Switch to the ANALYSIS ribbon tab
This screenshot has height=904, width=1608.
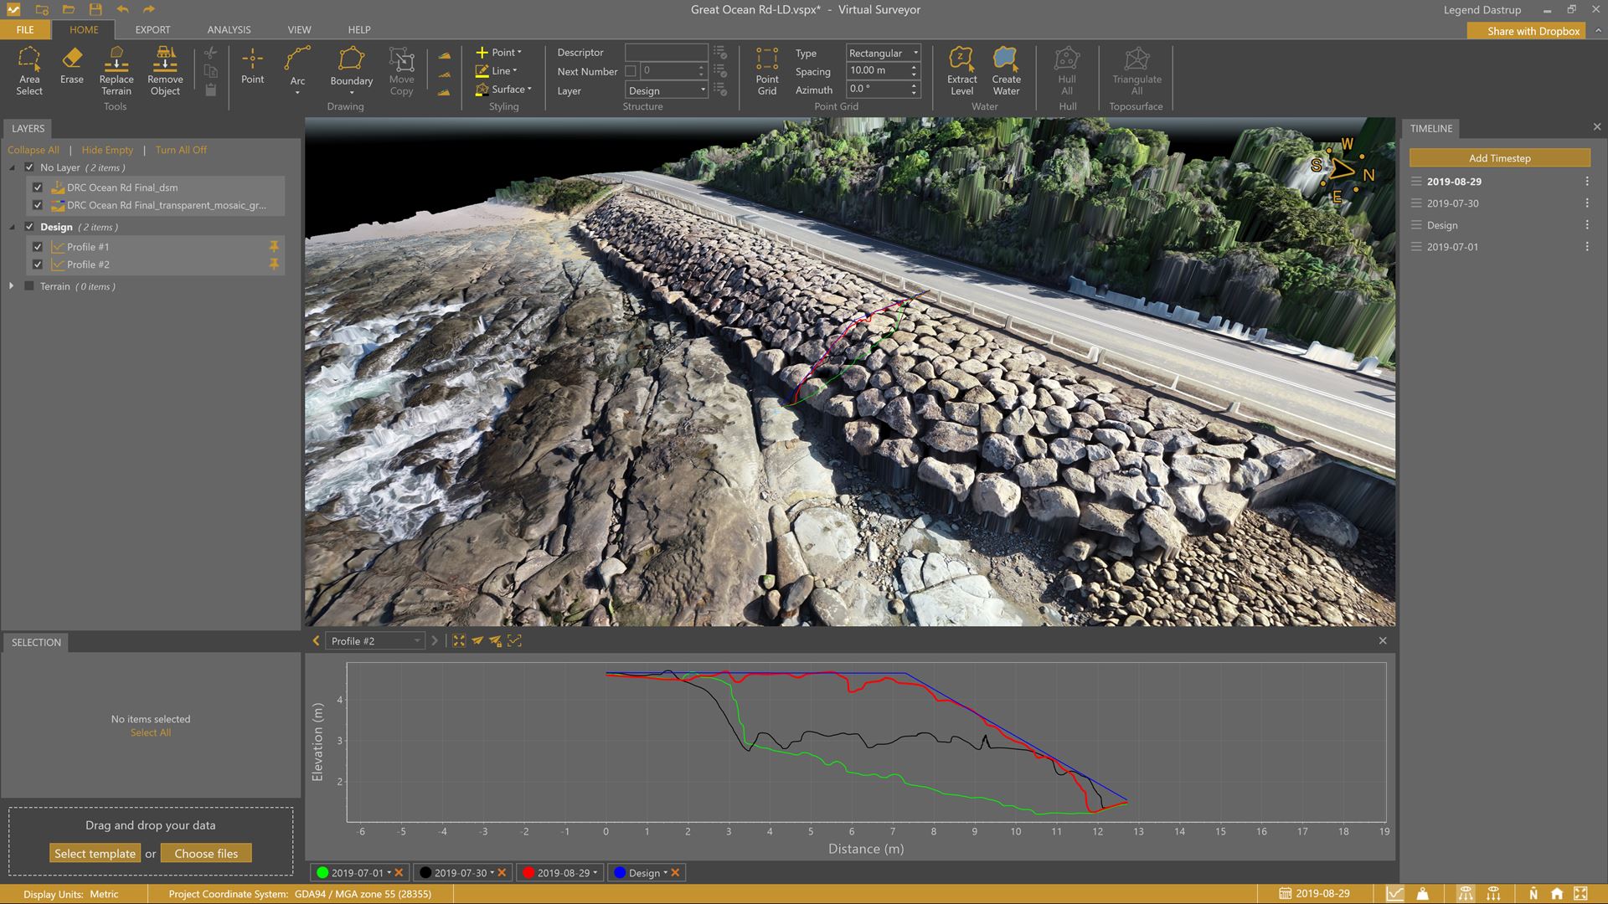click(x=229, y=29)
